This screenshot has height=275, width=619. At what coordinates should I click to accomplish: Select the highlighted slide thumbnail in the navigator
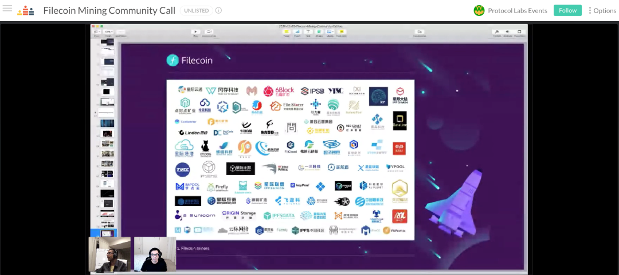tap(107, 233)
